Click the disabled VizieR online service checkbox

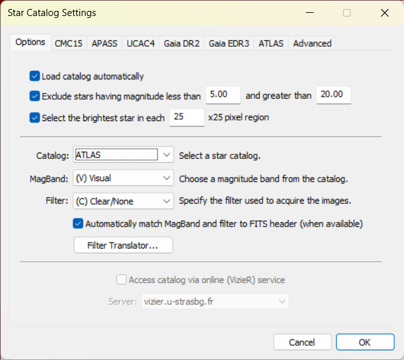pyautogui.click(x=121, y=279)
